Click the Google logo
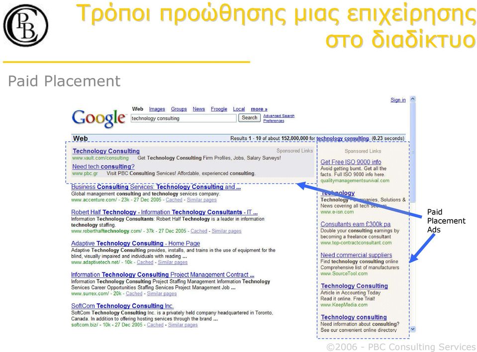 [x=98, y=118]
